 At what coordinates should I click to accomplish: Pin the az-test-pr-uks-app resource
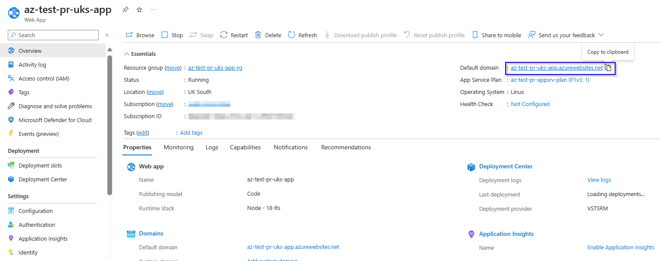tap(126, 10)
